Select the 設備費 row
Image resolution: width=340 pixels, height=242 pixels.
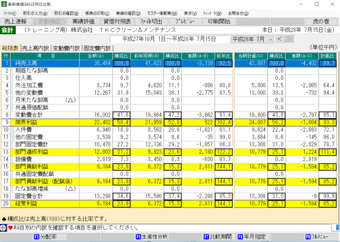click(x=169, y=159)
